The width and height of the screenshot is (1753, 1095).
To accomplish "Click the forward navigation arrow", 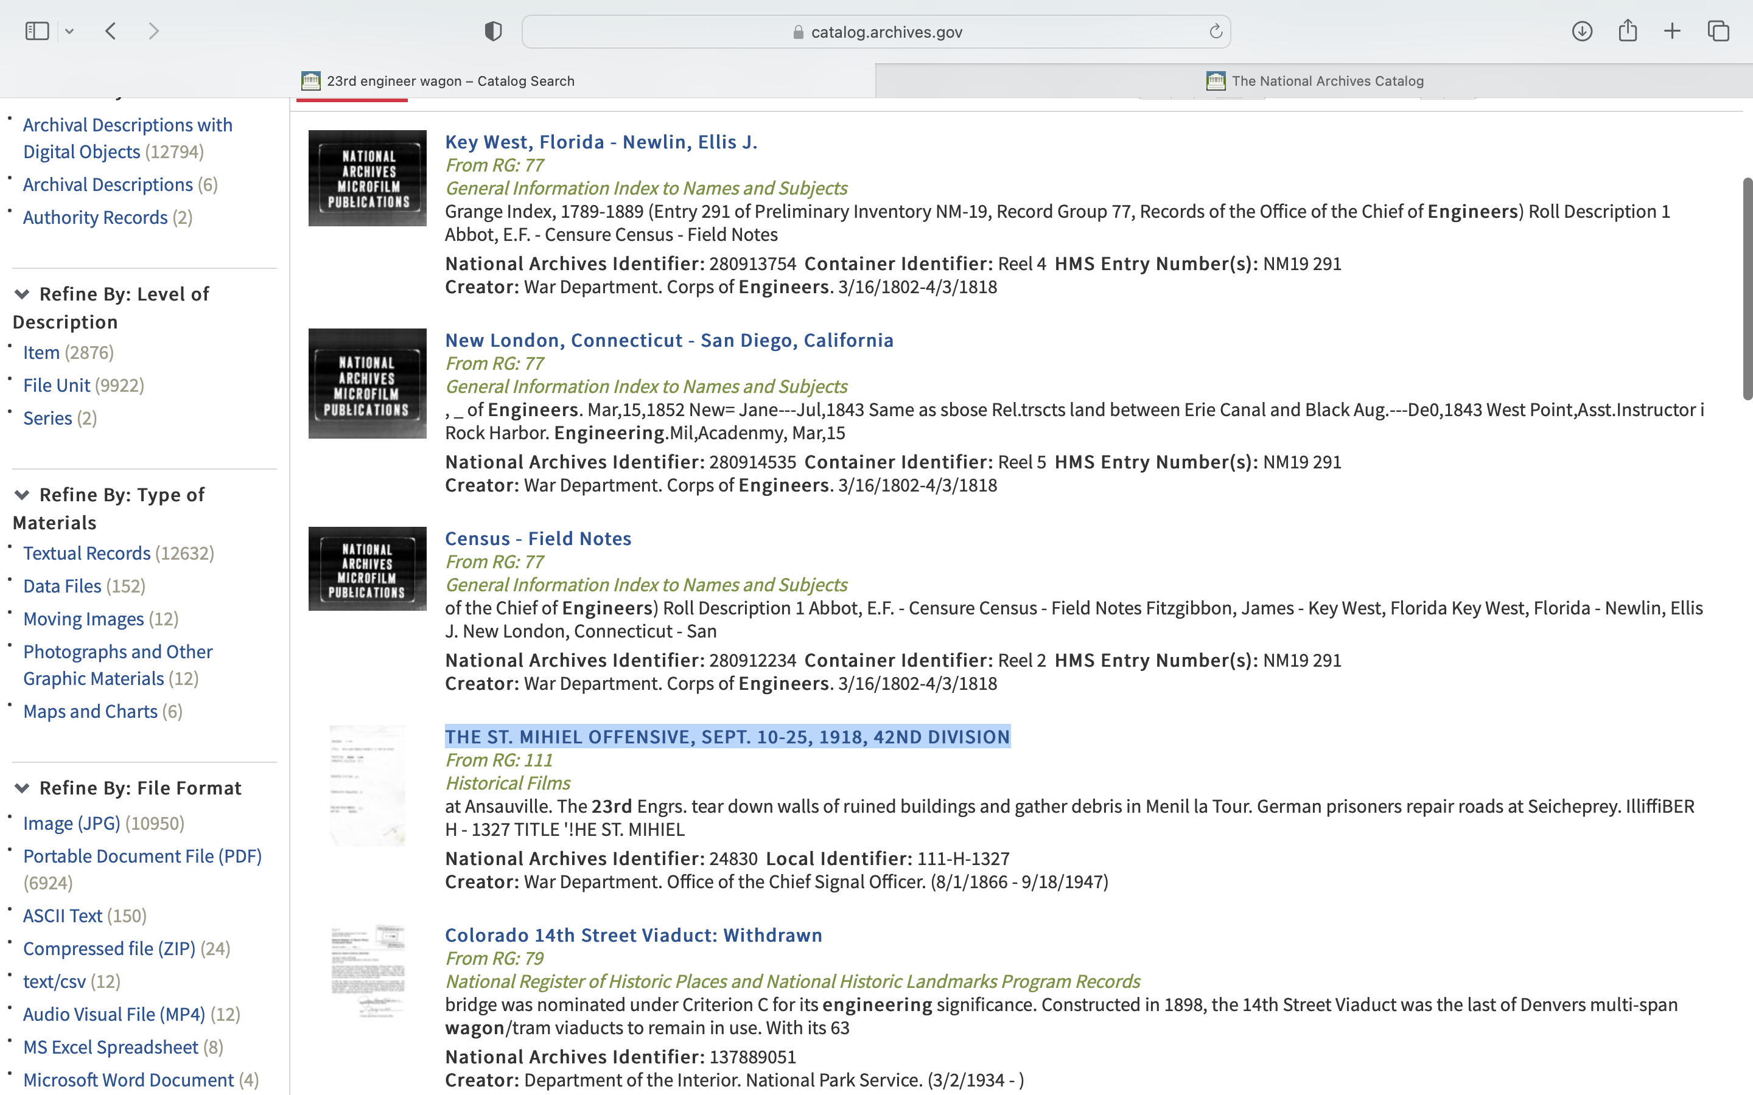I will pos(153,31).
